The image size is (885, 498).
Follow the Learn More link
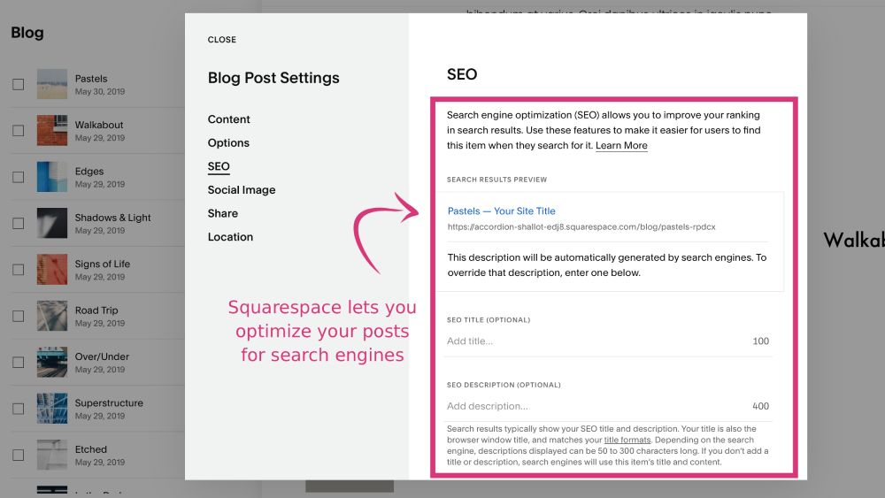pyautogui.click(x=621, y=146)
